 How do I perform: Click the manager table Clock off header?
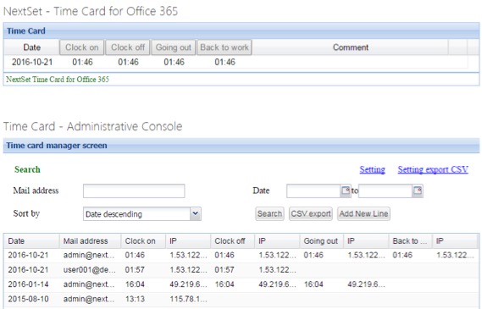(x=232, y=241)
